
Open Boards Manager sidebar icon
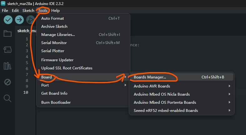click(8, 50)
